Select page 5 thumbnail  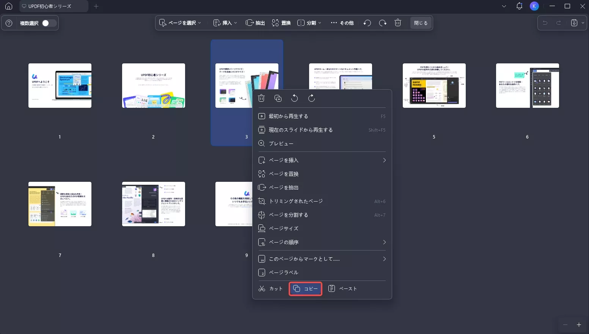[434, 85]
